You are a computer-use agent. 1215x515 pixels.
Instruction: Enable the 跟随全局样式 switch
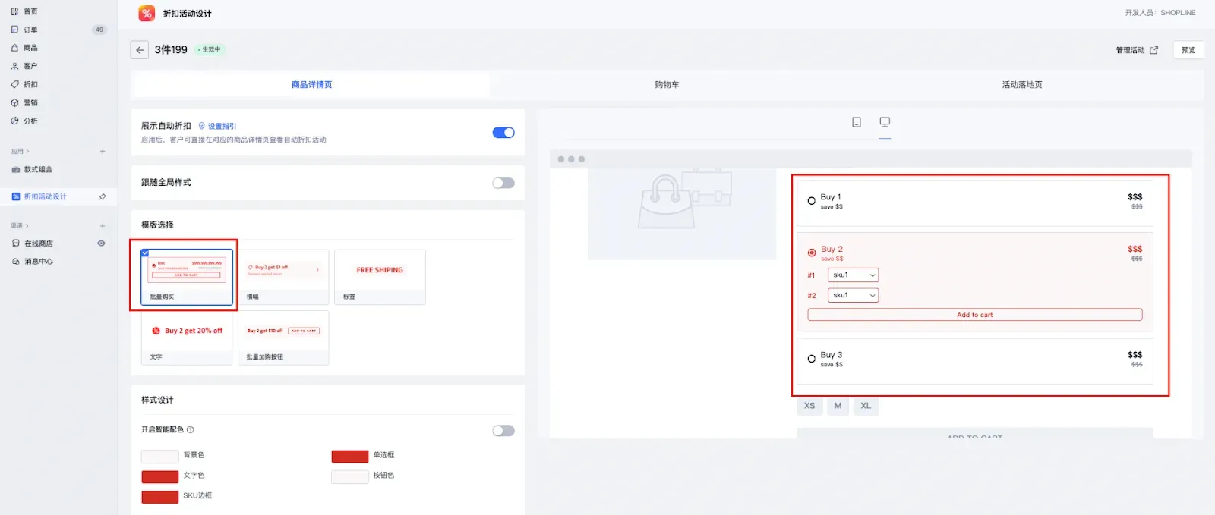503,183
